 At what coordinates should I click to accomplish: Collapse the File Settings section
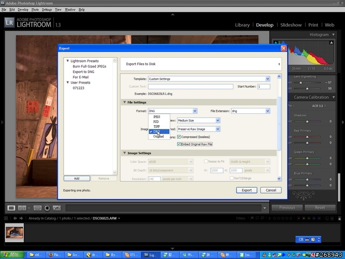(x=125, y=102)
